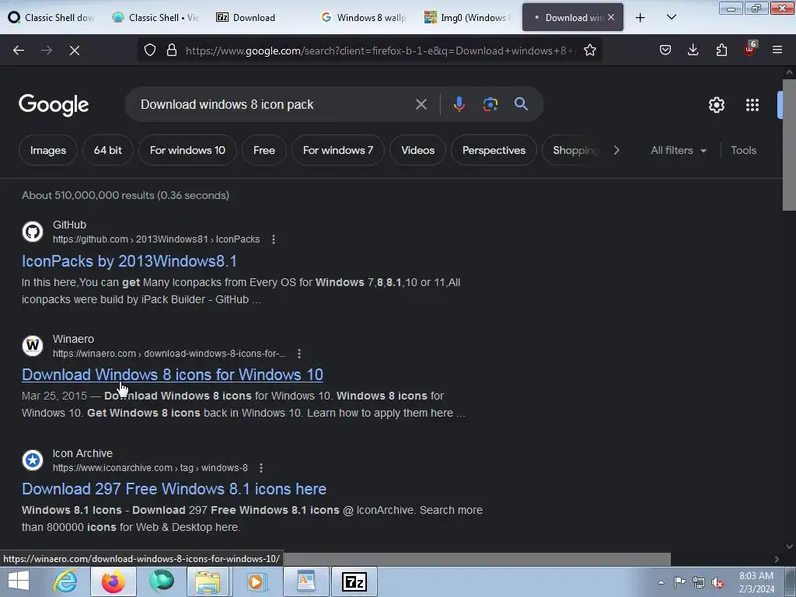Image resolution: width=796 pixels, height=597 pixels.
Task: Save page to Pocket
Action: (665, 50)
